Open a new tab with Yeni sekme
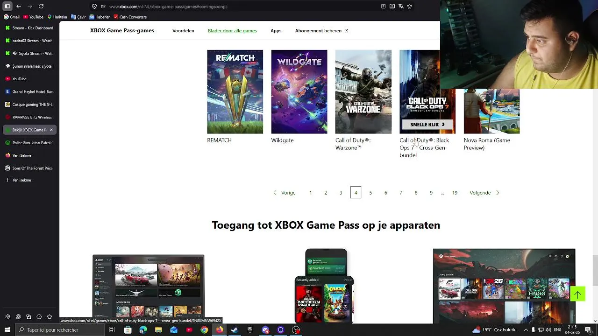This screenshot has height=336, width=598. coord(29,180)
